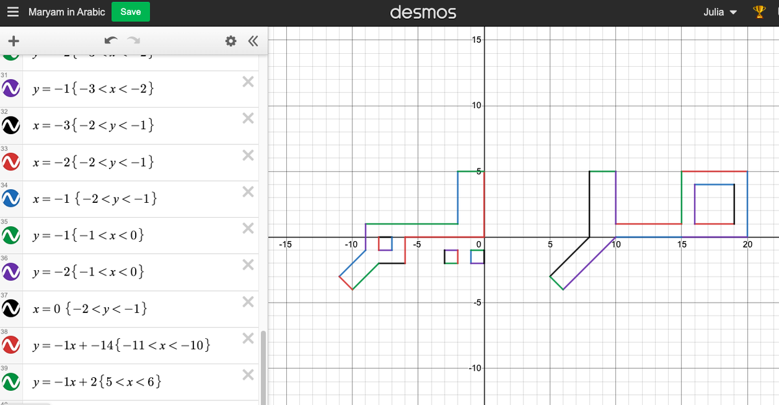
Task: Delete expression 31 y=-1{-3<x<-2}
Action: pyautogui.click(x=247, y=82)
